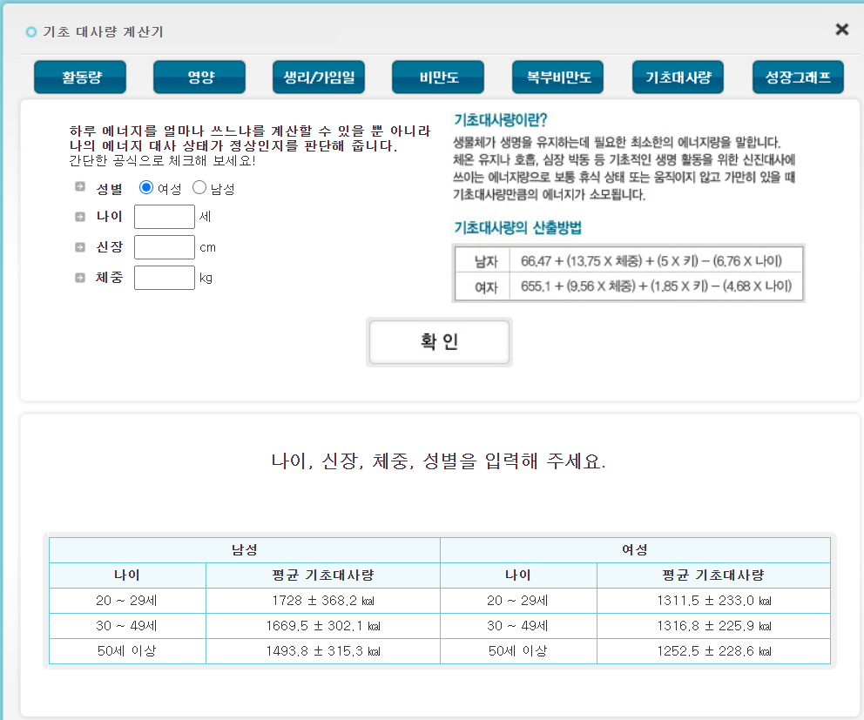Open the 성장그래프 tab
Image resolution: width=864 pixels, height=720 pixels.
tap(799, 77)
